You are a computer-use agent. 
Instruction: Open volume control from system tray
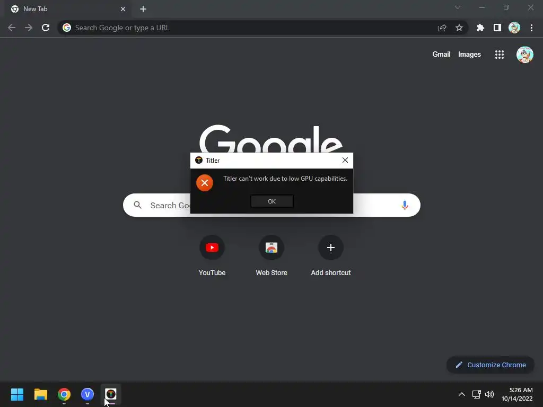pyautogui.click(x=489, y=394)
